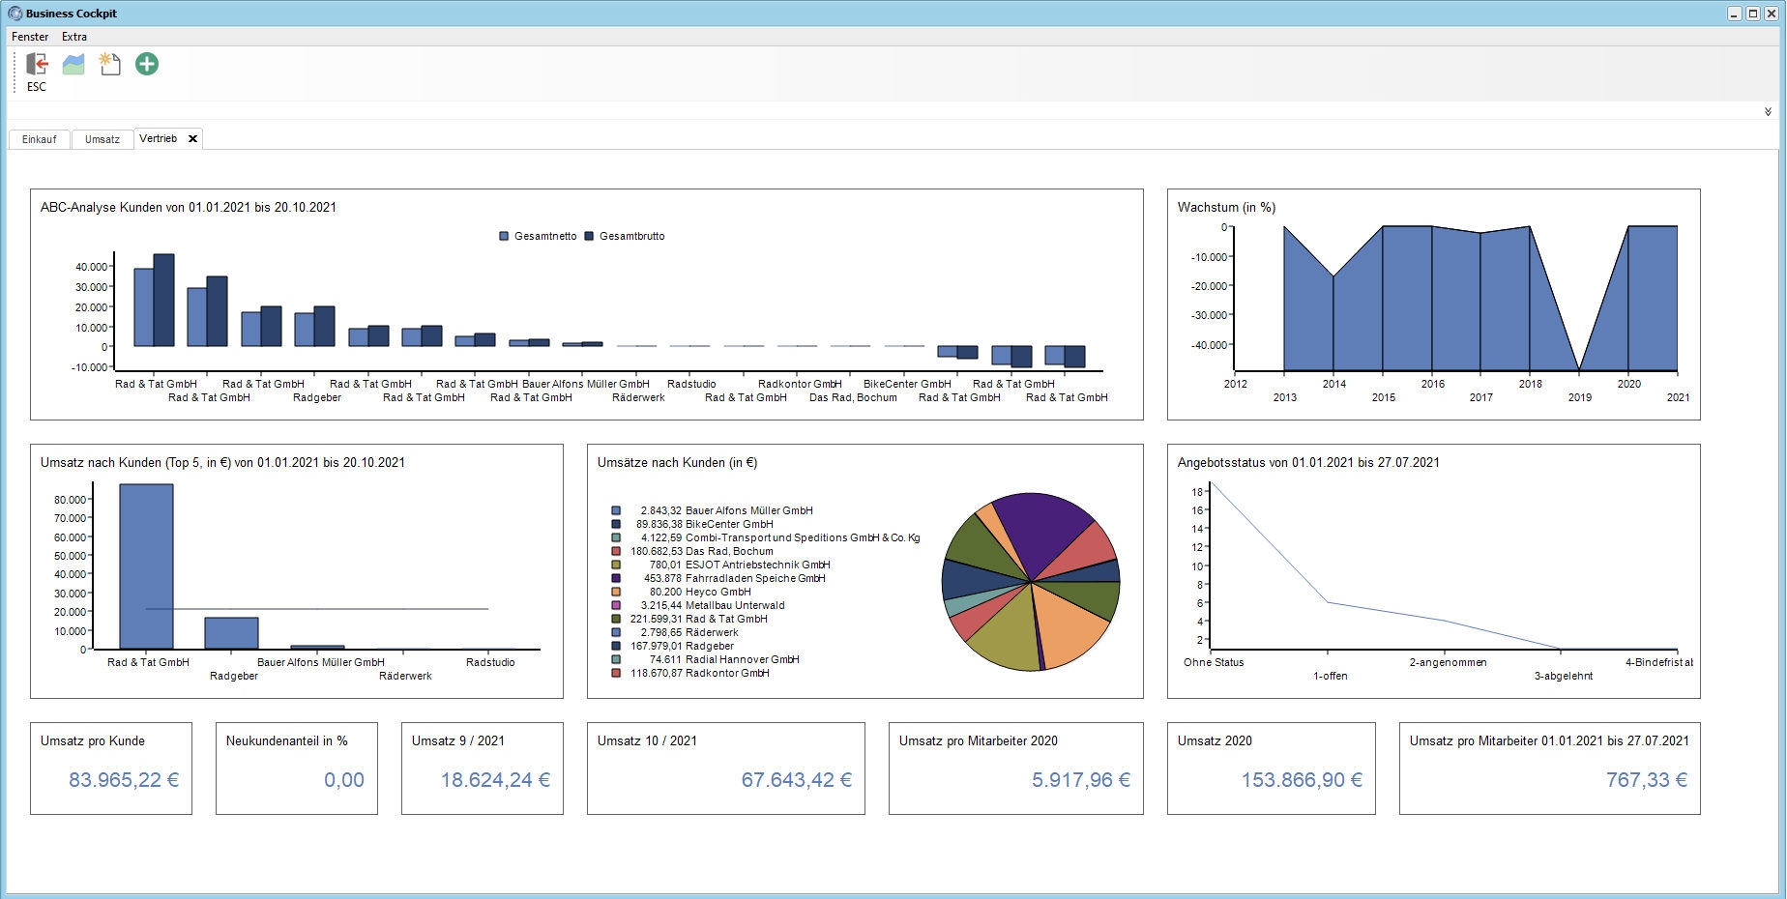Click the Ohne Status axis label
The width and height of the screenshot is (1787, 899).
pos(1214,662)
